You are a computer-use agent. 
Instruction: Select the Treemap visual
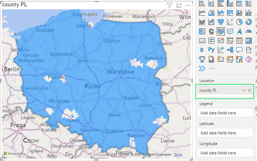point(202,31)
